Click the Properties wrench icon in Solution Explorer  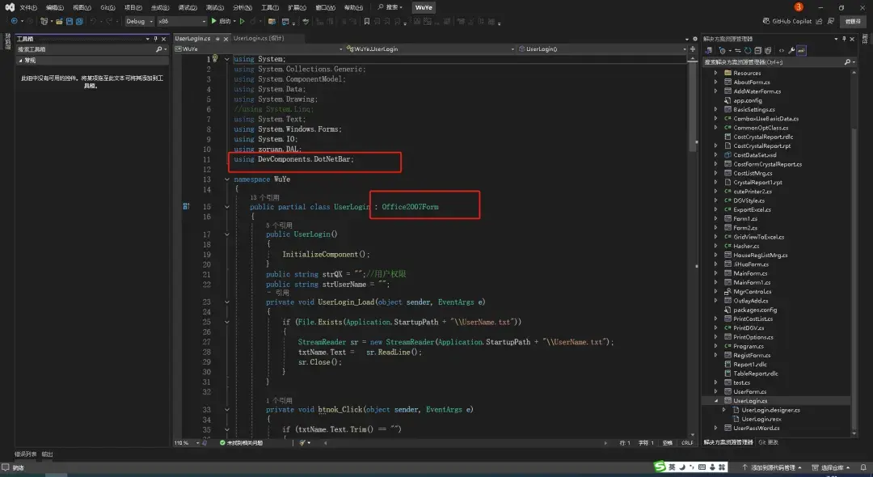tap(791, 50)
